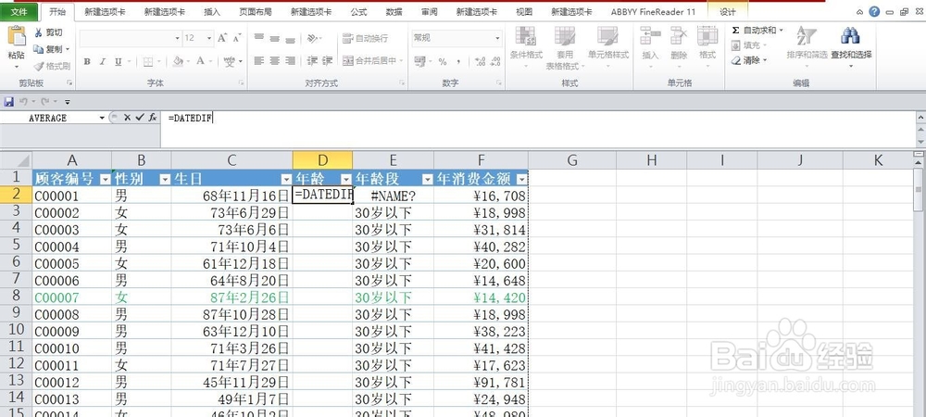Open filter dropdown for 年消费金额 column
926x417 pixels.
(521, 180)
